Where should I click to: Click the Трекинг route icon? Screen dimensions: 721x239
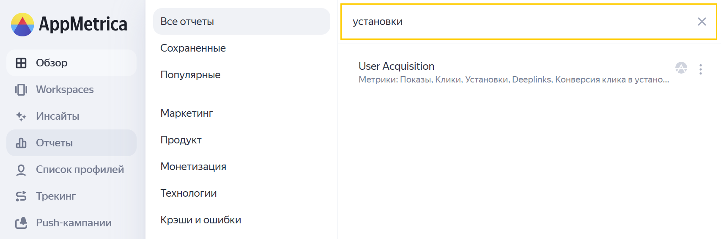(21, 196)
